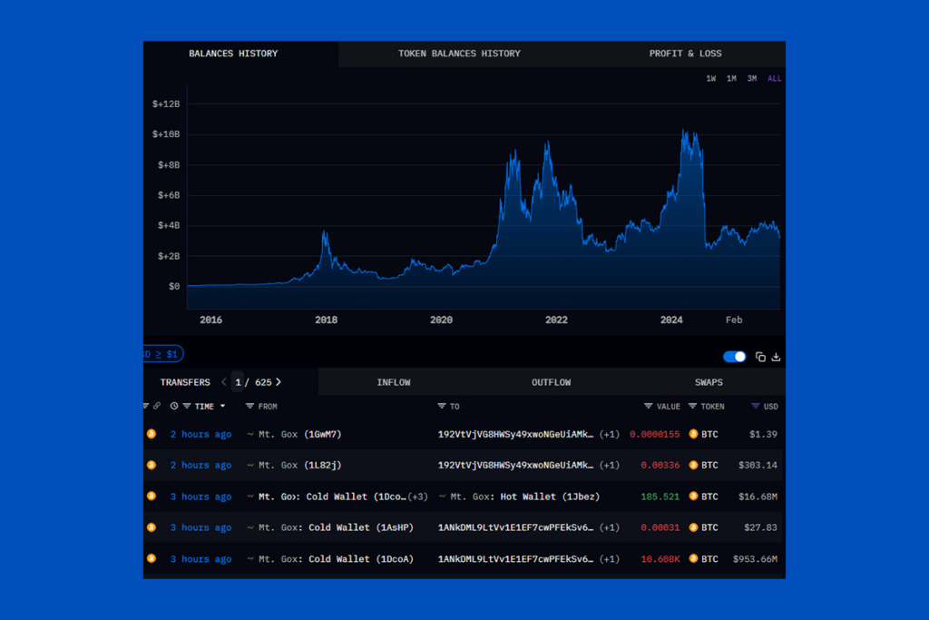This screenshot has height=620, width=929.
Task: Open the PROFIT & LOSS tab
Action: tap(685, 54)
